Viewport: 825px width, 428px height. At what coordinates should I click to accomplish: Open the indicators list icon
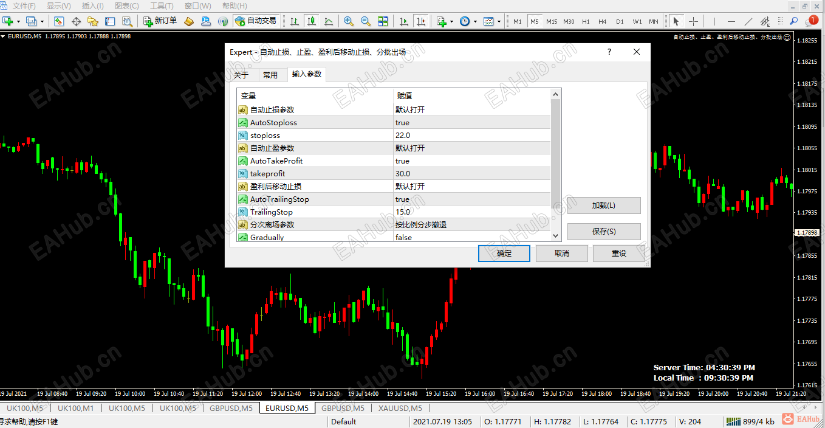click(x=442, y=21)
